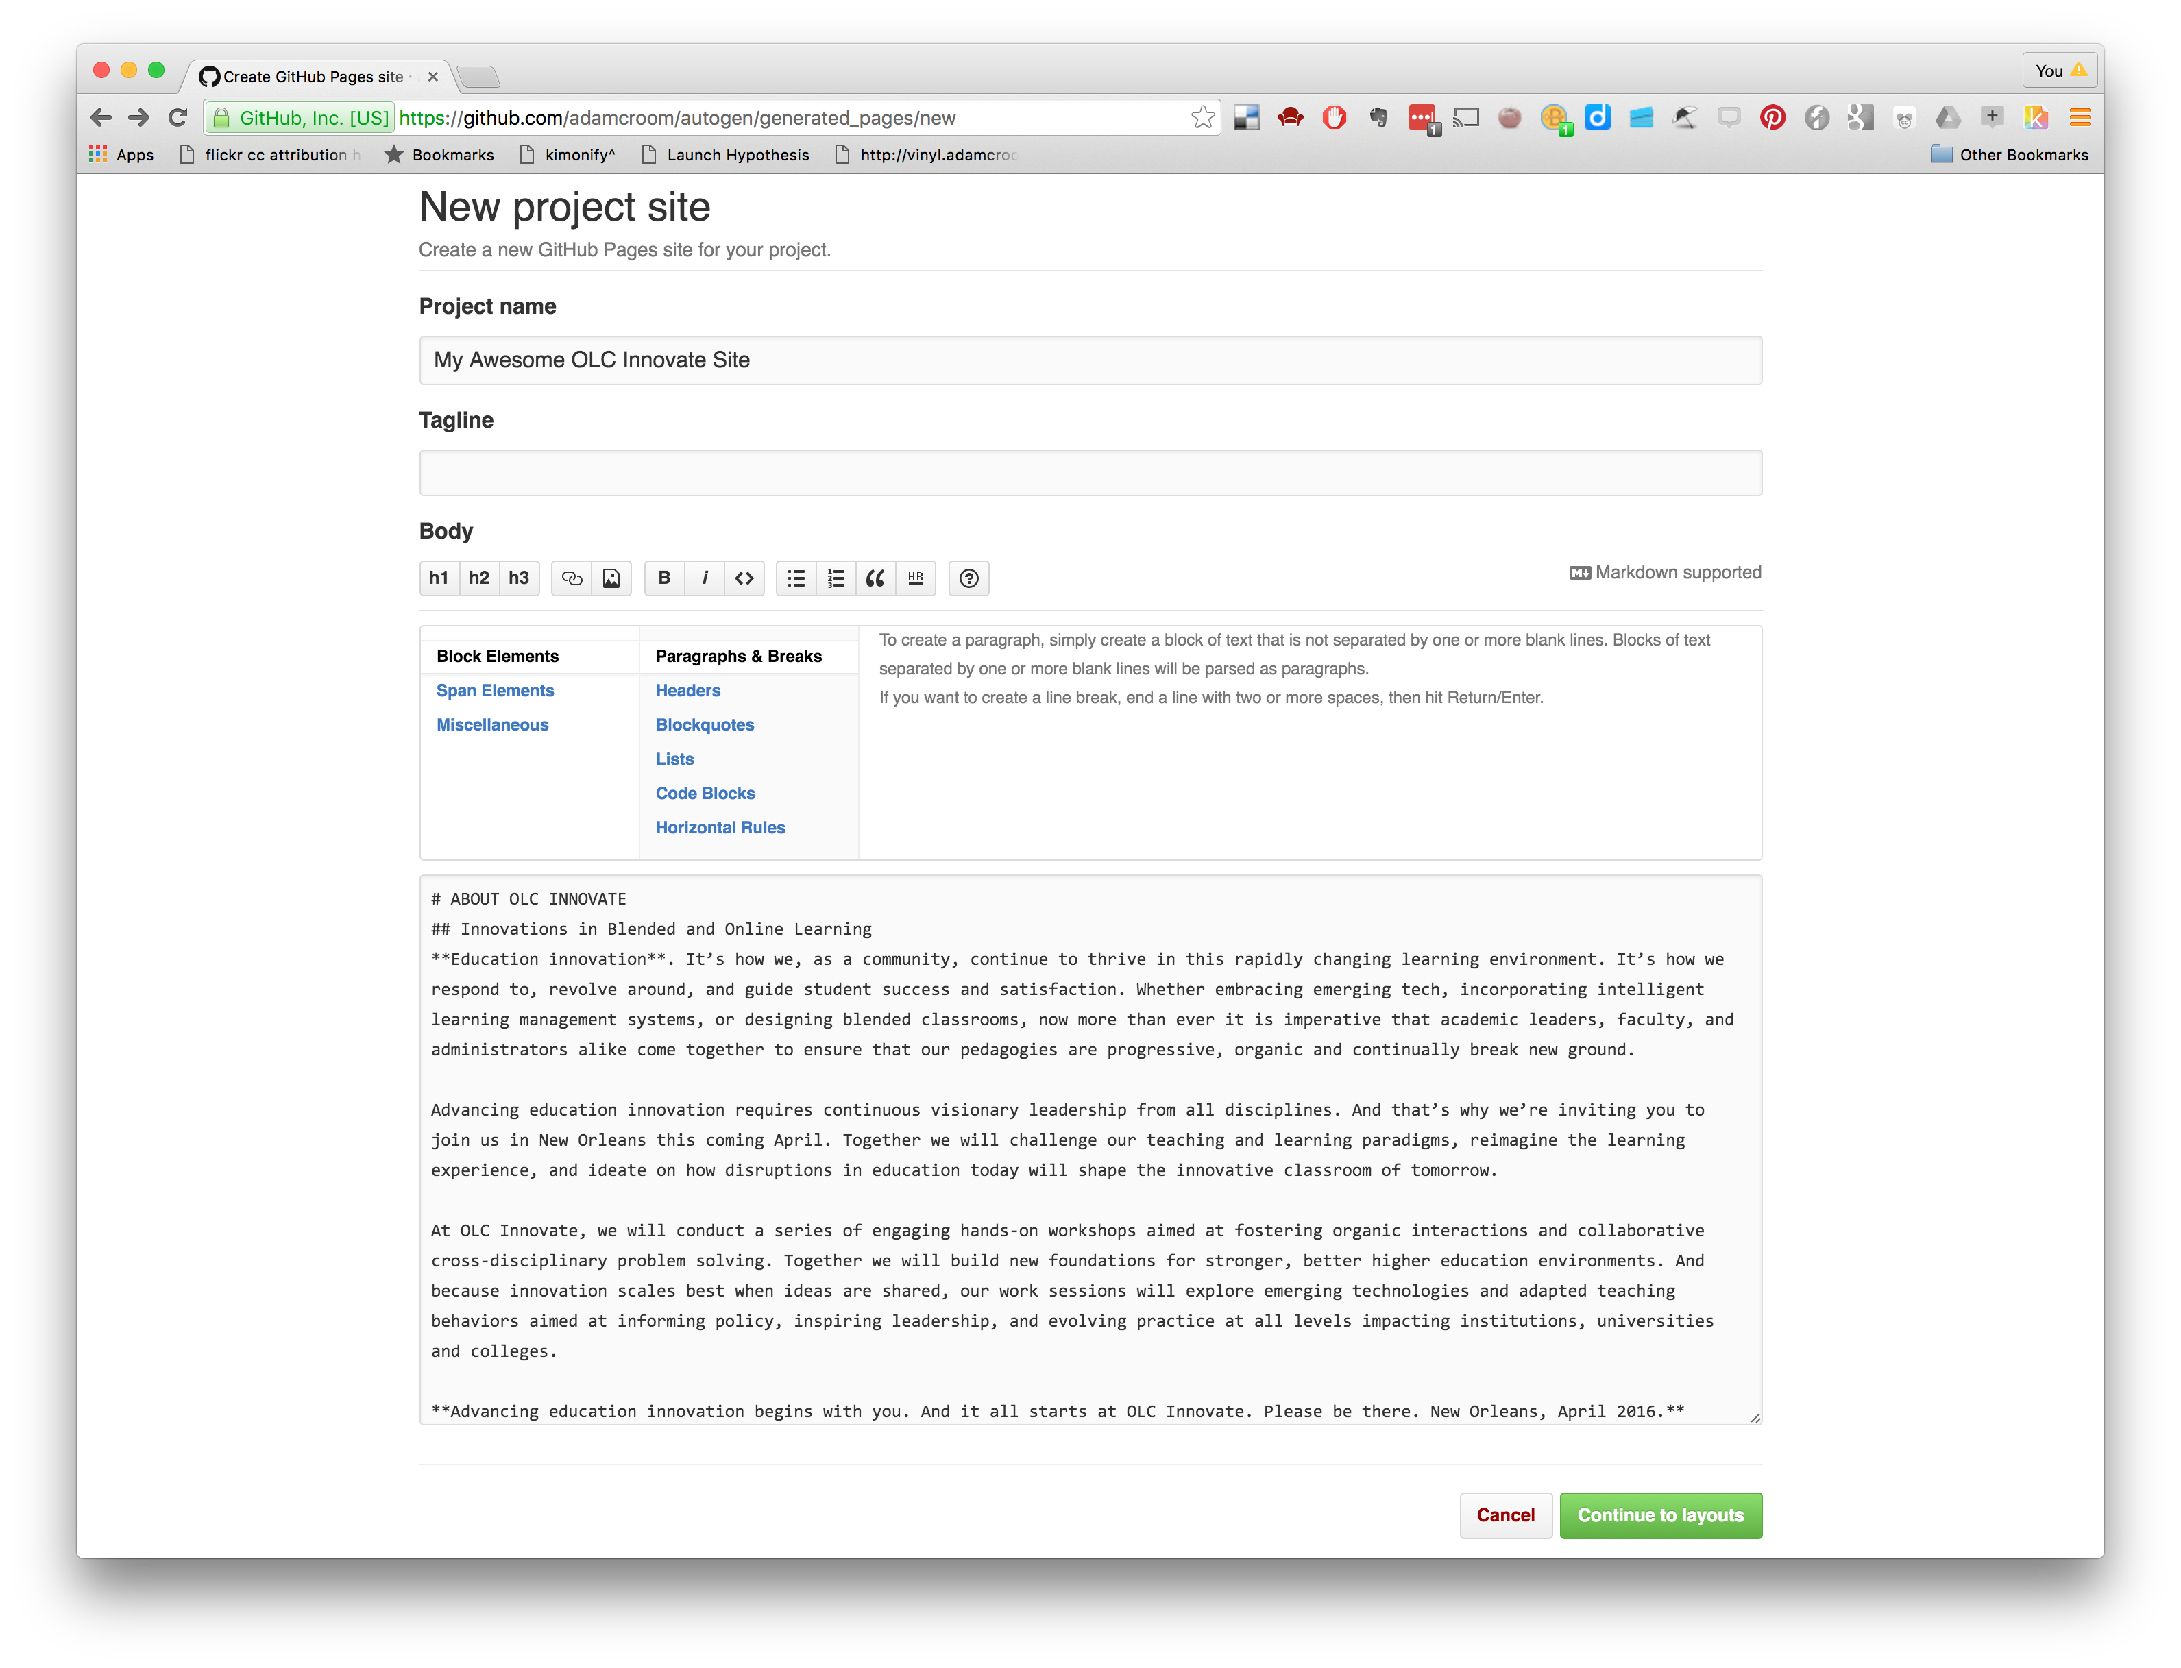This screenshot has width=2181, height=1668.
Task: Click the GitHub Inc secure site badge
Action: pos(302,118)
